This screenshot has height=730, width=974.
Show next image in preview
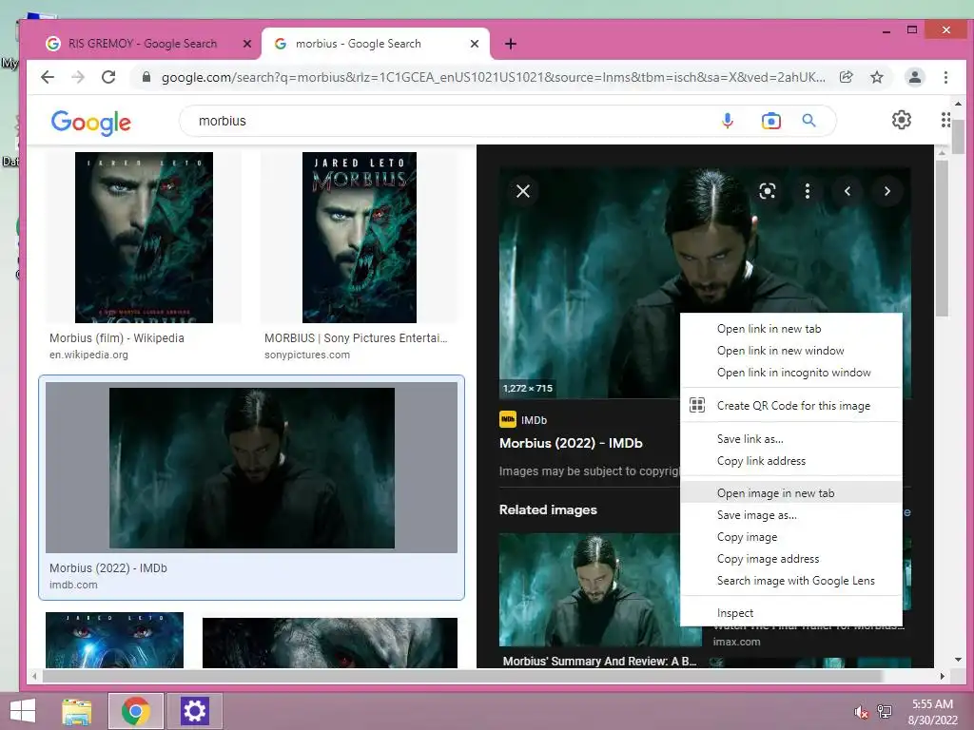coord(887,191)
